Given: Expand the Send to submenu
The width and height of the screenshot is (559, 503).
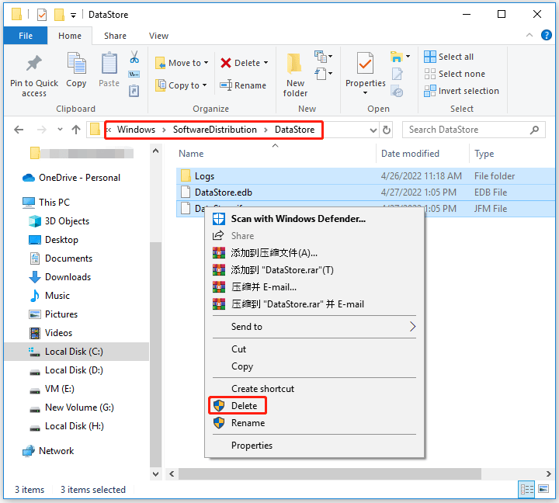Looking at the screenshot, I should pos(314,327).
